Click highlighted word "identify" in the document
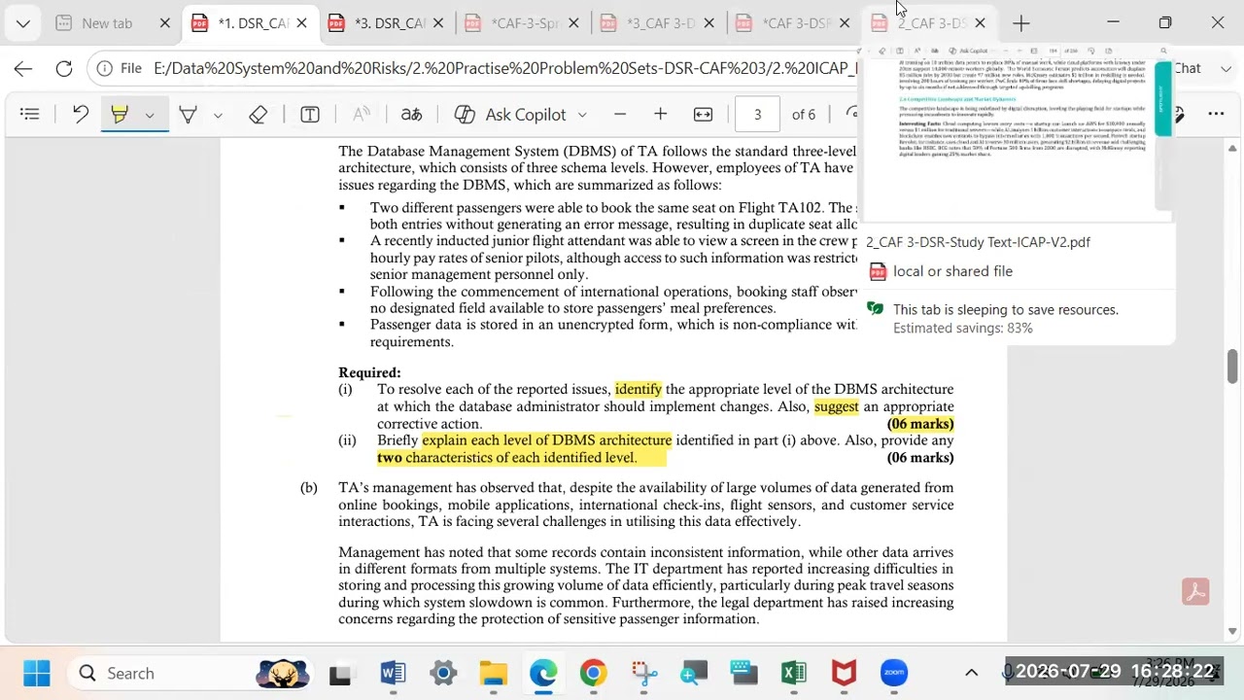This screenshot has height=700, width=1244. pos(639,389)
